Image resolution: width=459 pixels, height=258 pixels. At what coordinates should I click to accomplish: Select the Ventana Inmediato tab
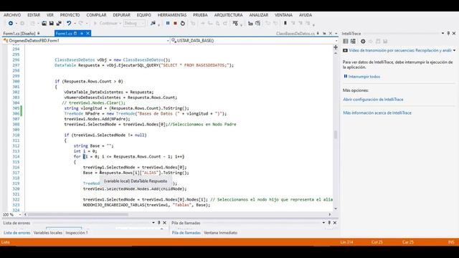[220, 233]
